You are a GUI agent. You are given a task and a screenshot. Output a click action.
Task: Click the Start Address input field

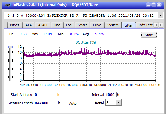click(x=45, y=95)
